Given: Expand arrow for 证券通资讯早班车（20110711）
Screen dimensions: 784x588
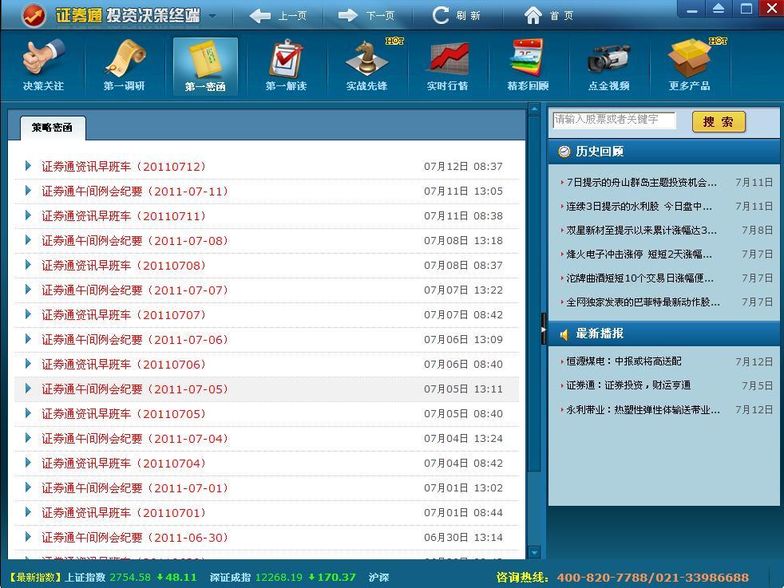Looking at the screenshot, I should tap(28, 215).
